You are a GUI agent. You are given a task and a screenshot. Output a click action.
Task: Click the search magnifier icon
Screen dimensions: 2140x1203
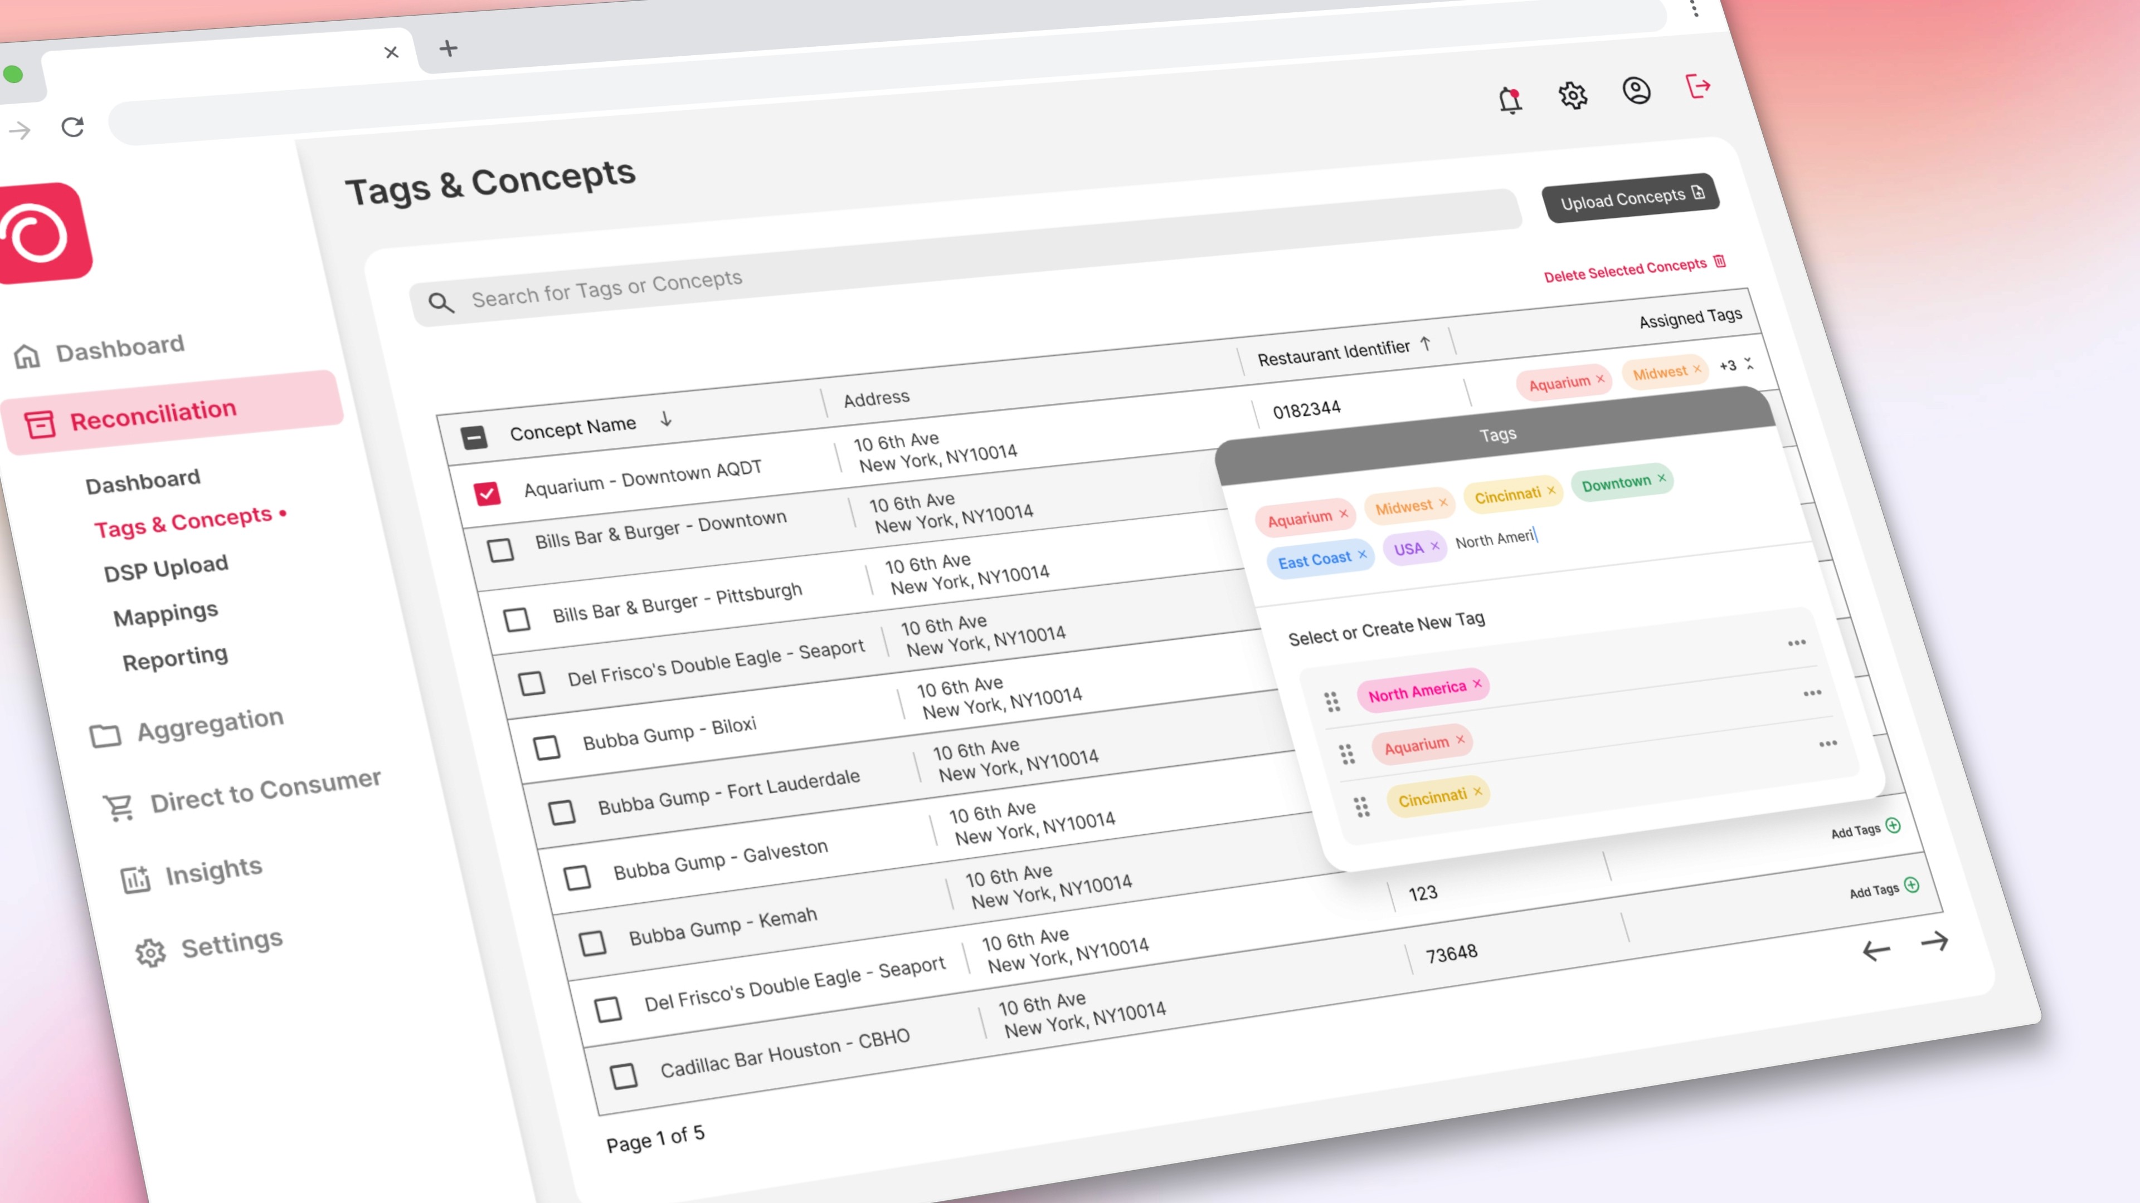click(440, 302)
